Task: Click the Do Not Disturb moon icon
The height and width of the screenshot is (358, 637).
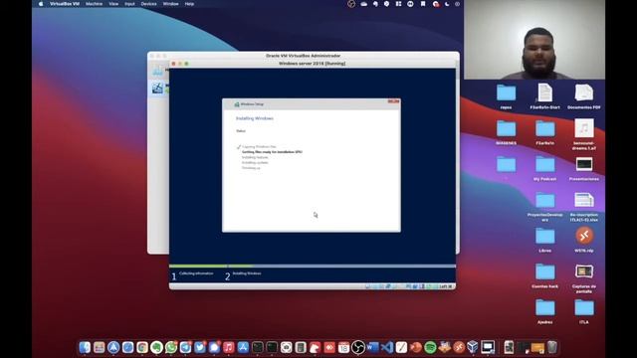Action: tap(447, 4)
